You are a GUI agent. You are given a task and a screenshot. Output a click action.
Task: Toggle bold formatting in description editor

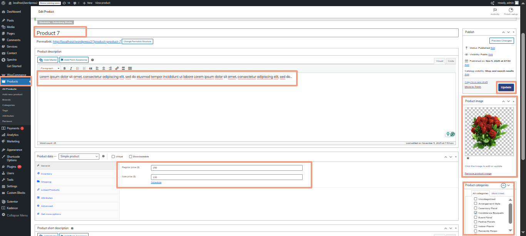click(x=65, y=68)
